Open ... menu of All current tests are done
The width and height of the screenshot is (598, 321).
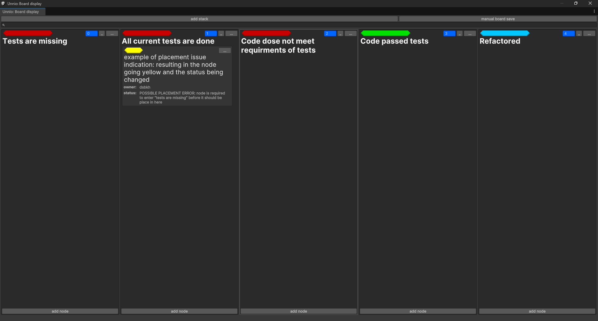click(x=231, y=34)
